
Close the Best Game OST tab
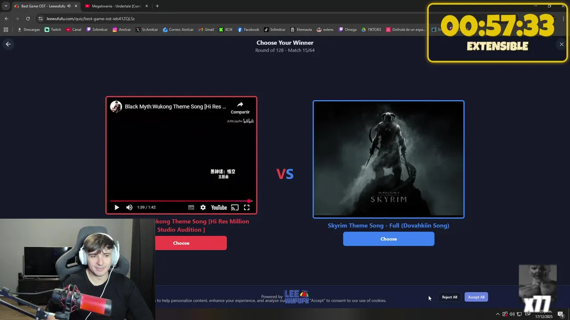[x=76, y=6]
